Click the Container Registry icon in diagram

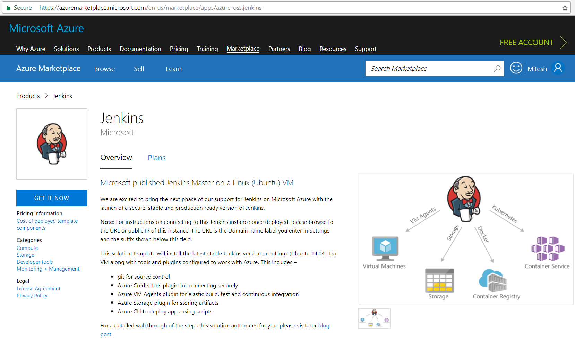coord(493,281)
